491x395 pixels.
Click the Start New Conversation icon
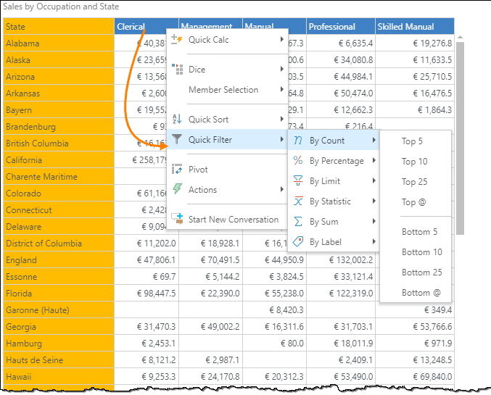177,219
